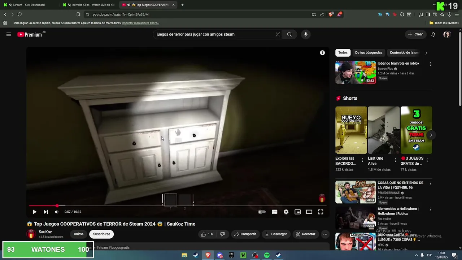
Task: Open the SauKoz channel name link
Action: [45, 232]
